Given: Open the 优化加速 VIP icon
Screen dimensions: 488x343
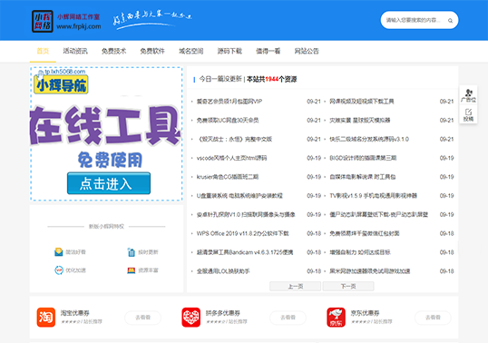Looking at the screenshot, I should [59, 270].
